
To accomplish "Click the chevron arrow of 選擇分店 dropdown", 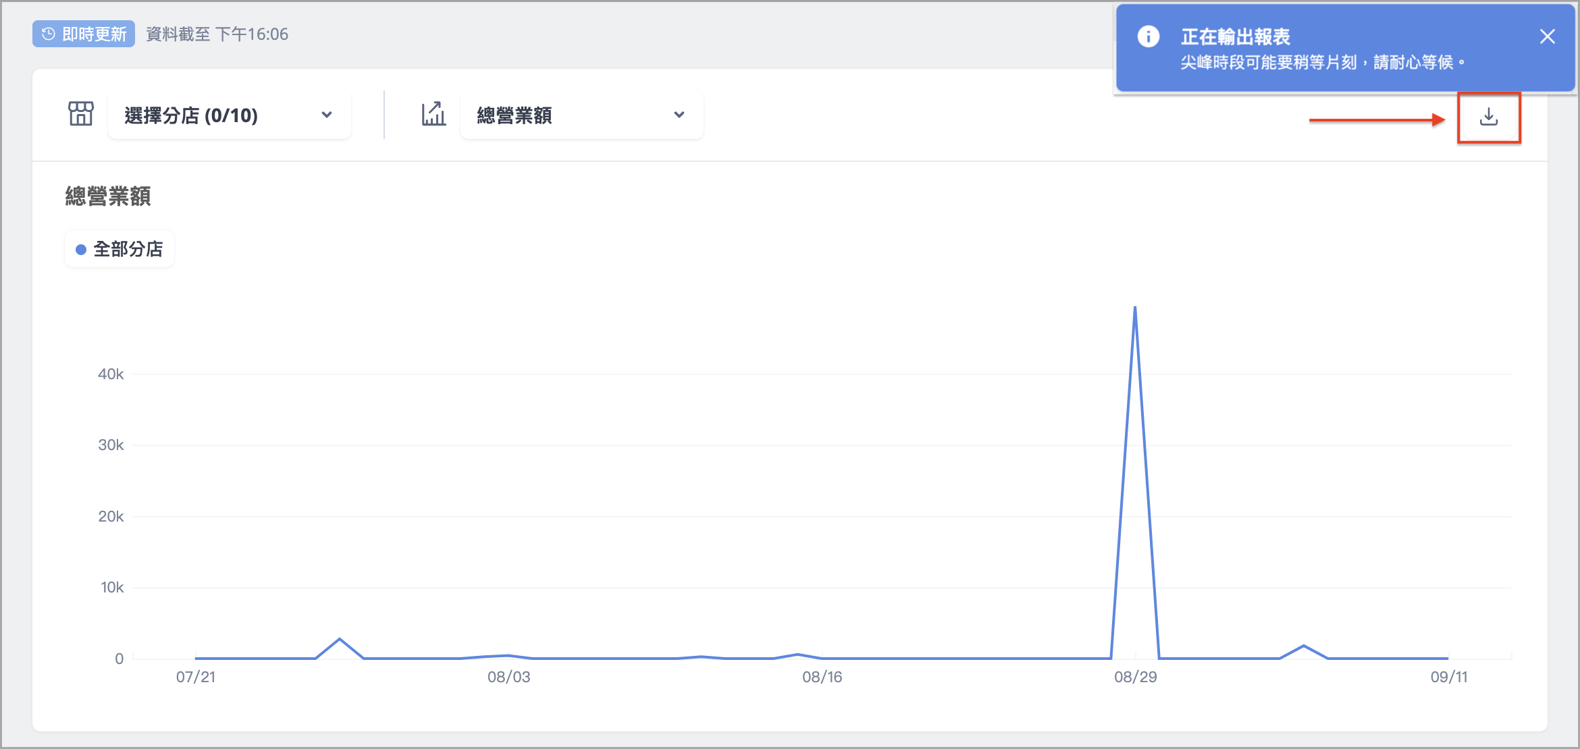I will [327, 115].
